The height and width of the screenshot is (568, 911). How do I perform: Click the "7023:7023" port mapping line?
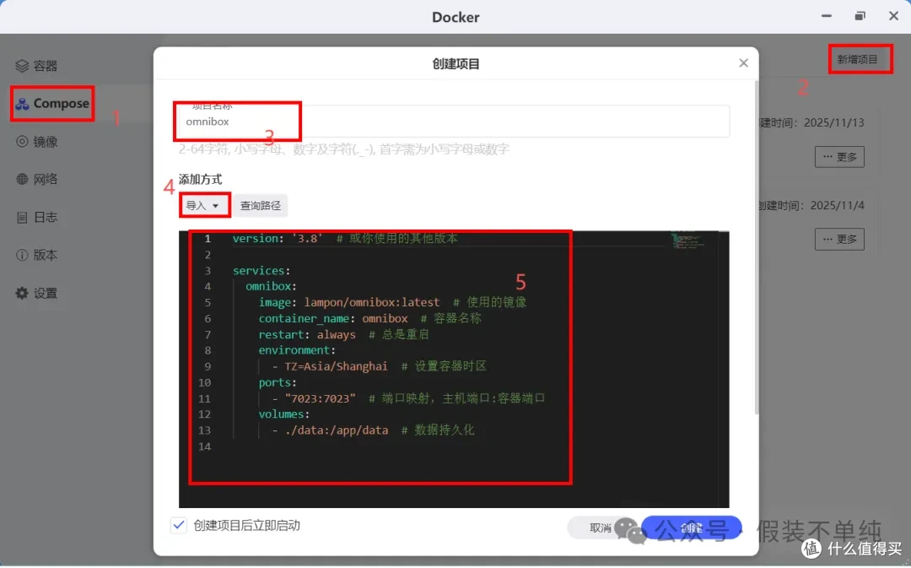click(408, 399)
